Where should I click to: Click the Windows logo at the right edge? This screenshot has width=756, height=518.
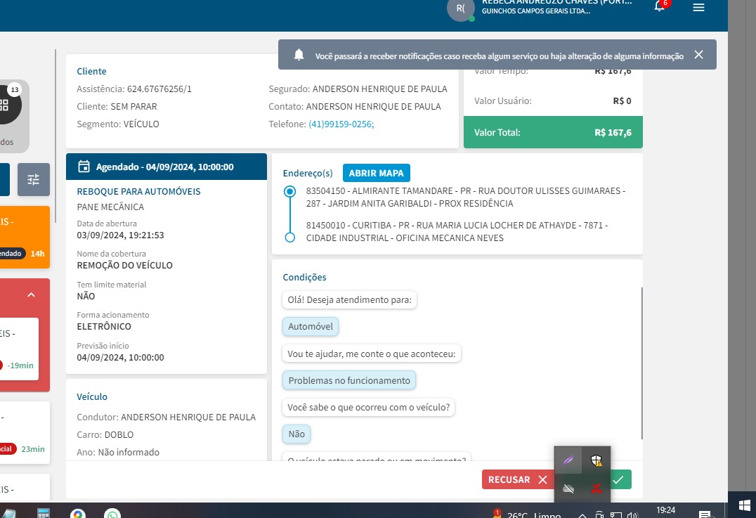[745, 505]
